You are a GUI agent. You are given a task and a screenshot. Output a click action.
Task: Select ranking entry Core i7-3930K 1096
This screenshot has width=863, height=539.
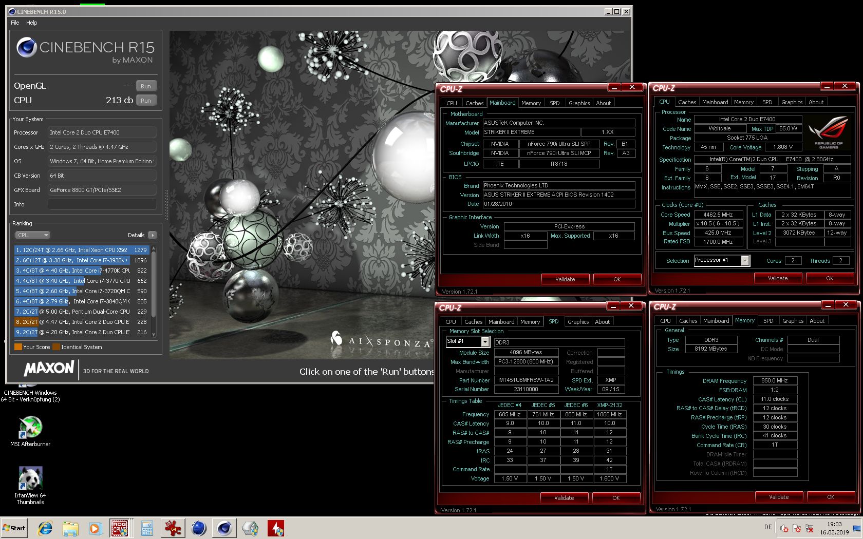click(82, 260)
